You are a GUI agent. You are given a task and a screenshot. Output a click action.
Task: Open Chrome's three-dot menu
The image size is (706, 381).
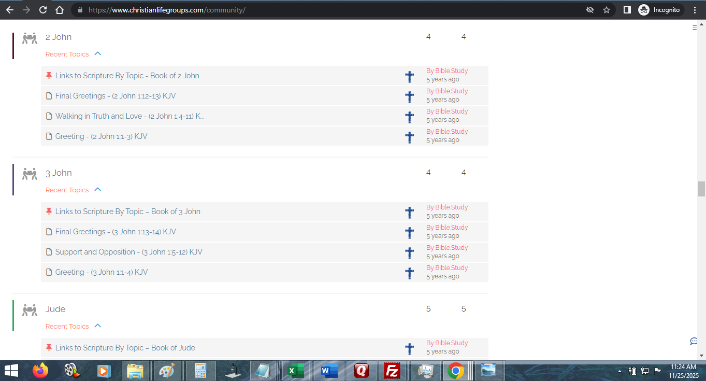695,10
